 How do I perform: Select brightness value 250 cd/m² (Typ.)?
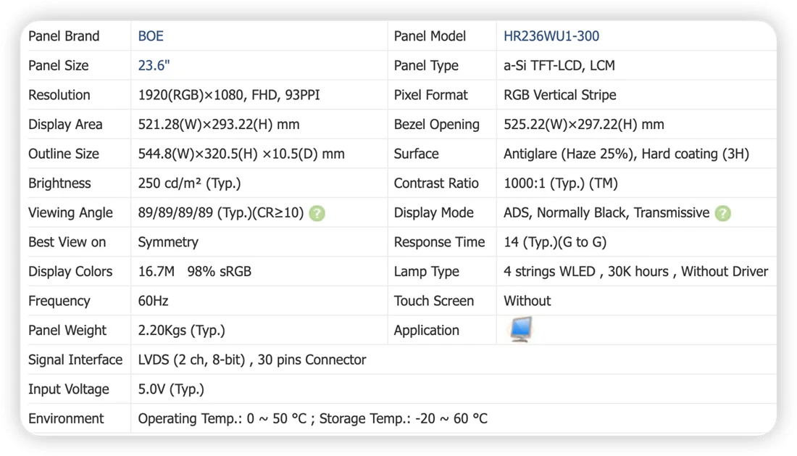click(189, 183)
